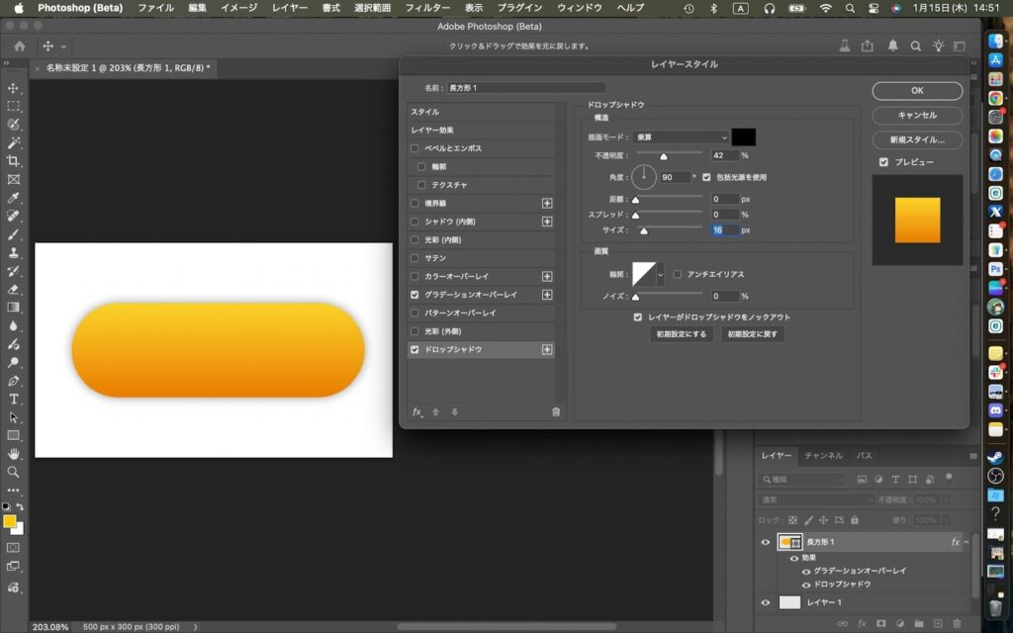Click the trash icon in Layer Style dialog
The image size is (1013, 633).
point(555,411)
